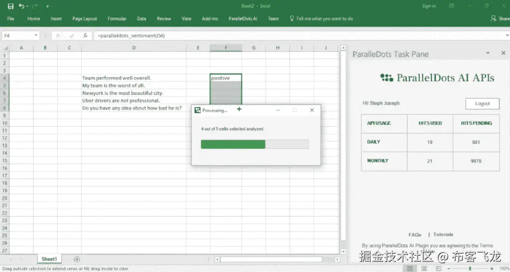Click the Undo arrow icon

coord(21,6)
